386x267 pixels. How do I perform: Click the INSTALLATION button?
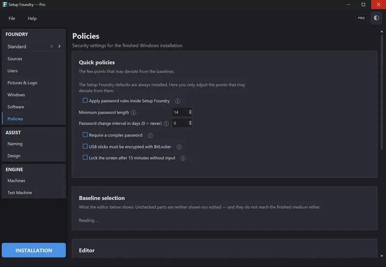coord(34,250)
